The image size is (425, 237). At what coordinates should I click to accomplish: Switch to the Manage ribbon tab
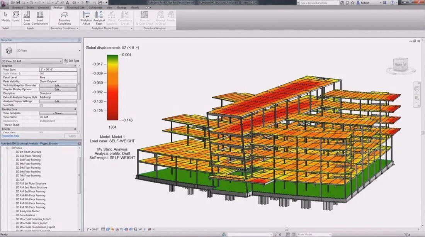click(121, 8)
